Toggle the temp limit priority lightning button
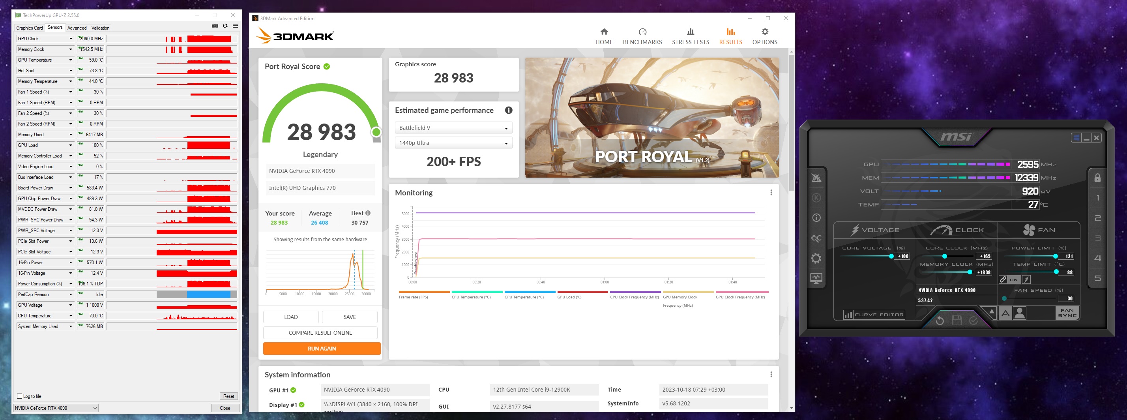 [1026, 279]
